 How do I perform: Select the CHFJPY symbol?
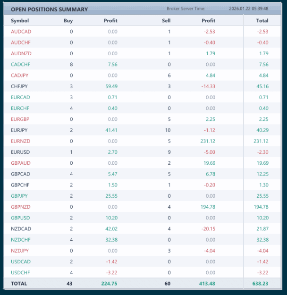point(19,86)
